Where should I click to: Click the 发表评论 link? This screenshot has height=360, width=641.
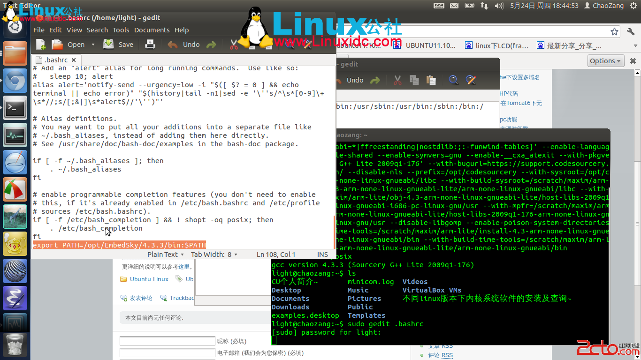[x=141, y=298]
